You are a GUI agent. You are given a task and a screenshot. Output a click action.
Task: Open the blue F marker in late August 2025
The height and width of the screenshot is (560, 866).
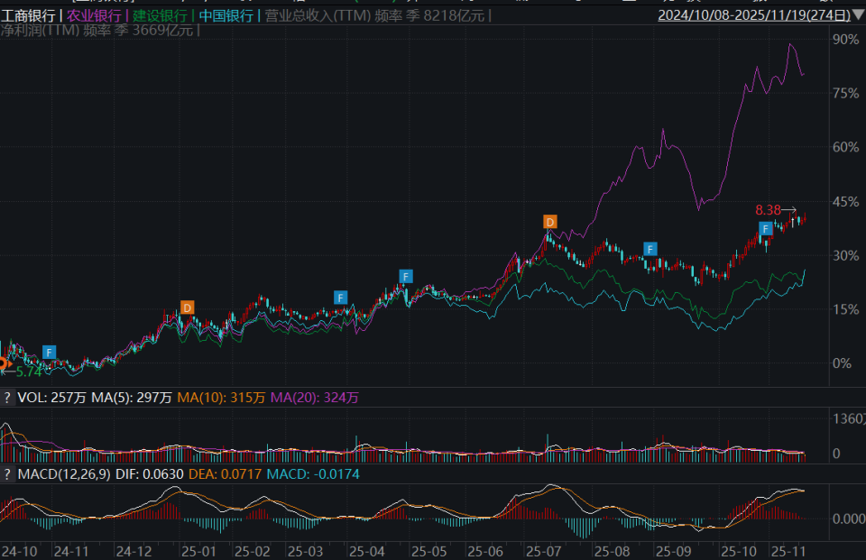pos(649,248)
